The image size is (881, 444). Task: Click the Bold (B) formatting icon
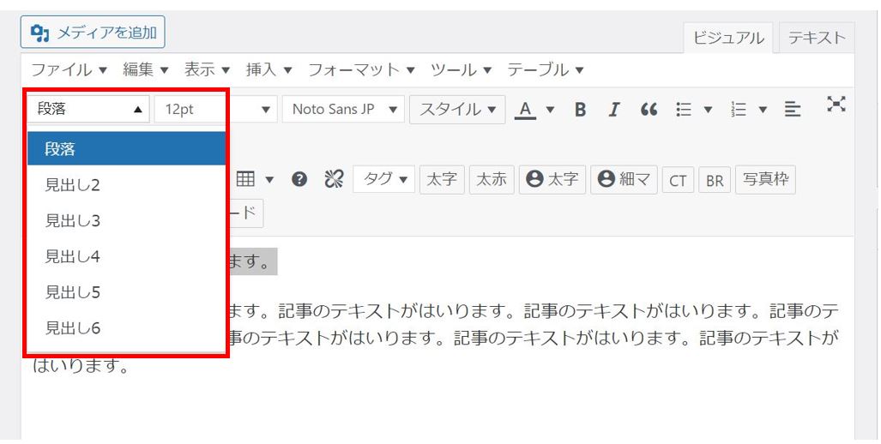[x=581, y=110]
